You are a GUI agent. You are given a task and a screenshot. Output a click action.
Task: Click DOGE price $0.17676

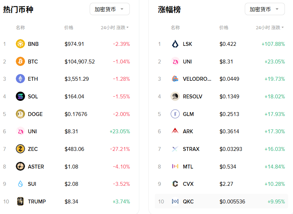tap(76, 114)
